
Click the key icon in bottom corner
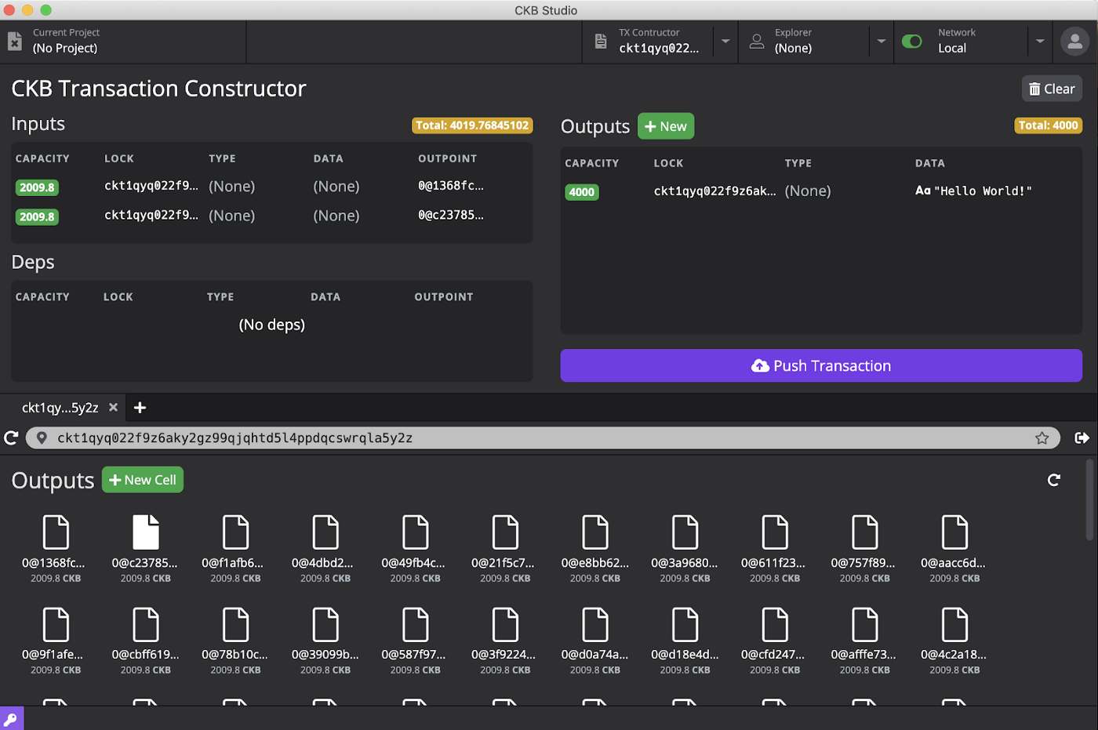[x=11, y=719]
